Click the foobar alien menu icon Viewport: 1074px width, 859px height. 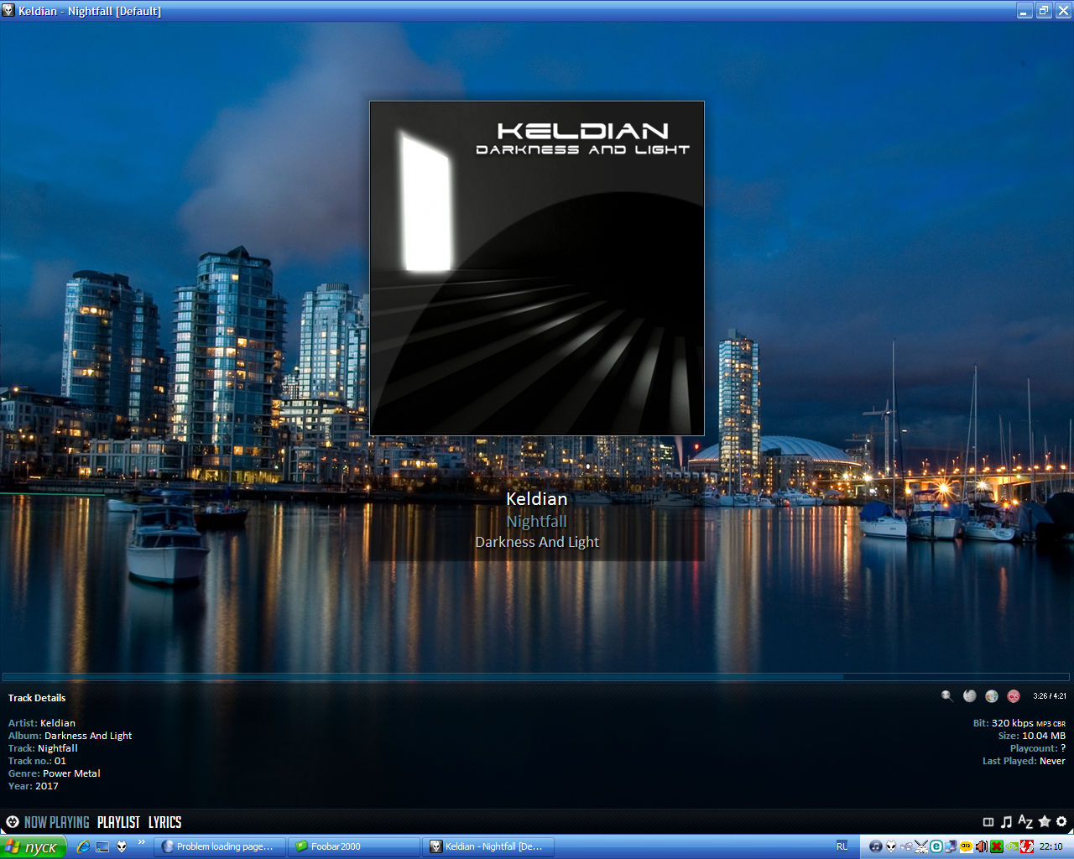point(13,822)
